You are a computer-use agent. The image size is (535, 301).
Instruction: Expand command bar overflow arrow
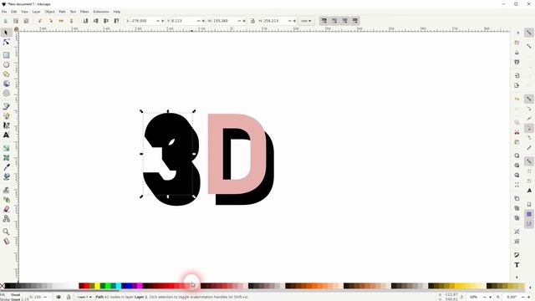[517, 277]
